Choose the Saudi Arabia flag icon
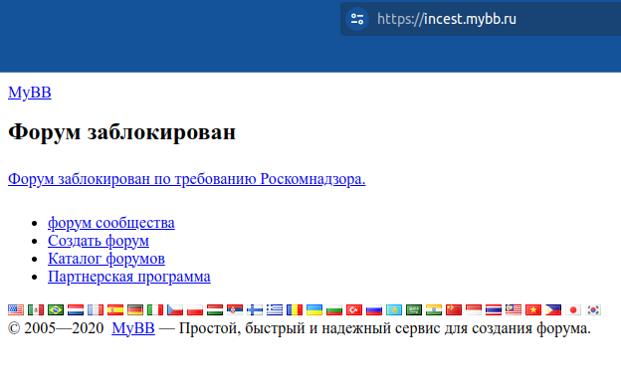This screenshot has width=621, height=391. pyautogui.click(x=414, y=309)
